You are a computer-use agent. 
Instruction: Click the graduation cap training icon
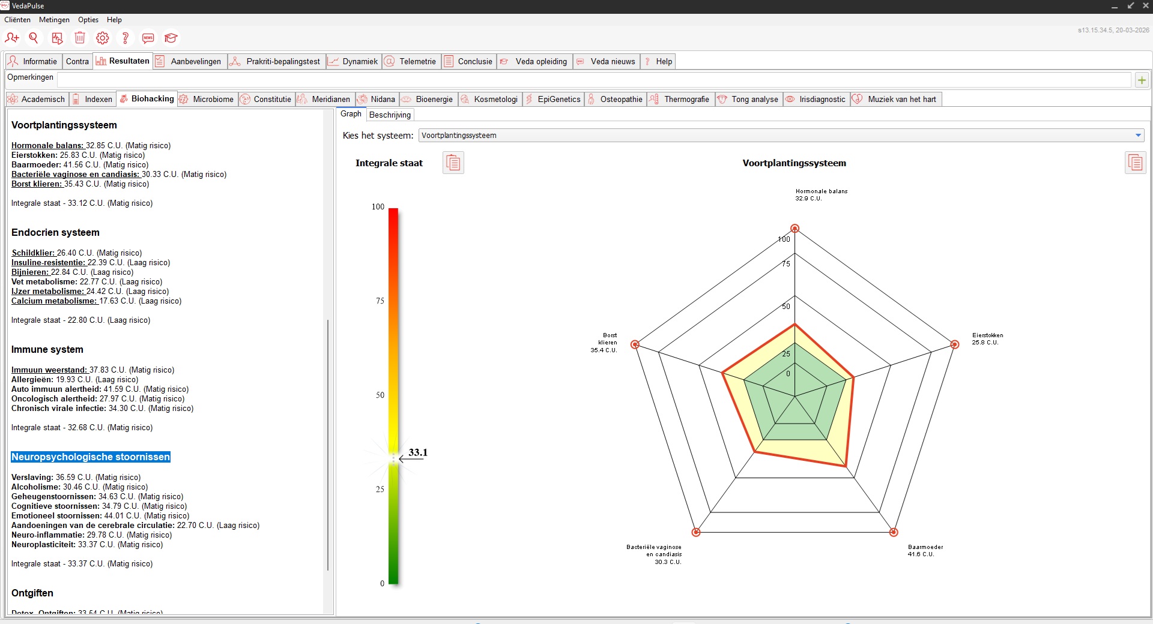click(171, 38)
